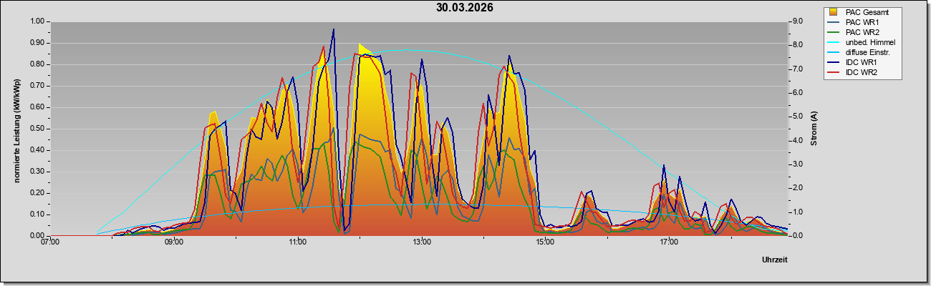This screenshot has height=286, width=931.
Task: Click the 15:00 time axis label
Action: (545, 242)
